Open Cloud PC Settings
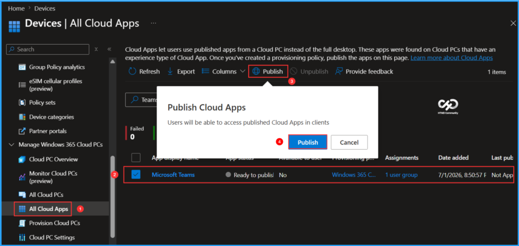 click(52, 237)
